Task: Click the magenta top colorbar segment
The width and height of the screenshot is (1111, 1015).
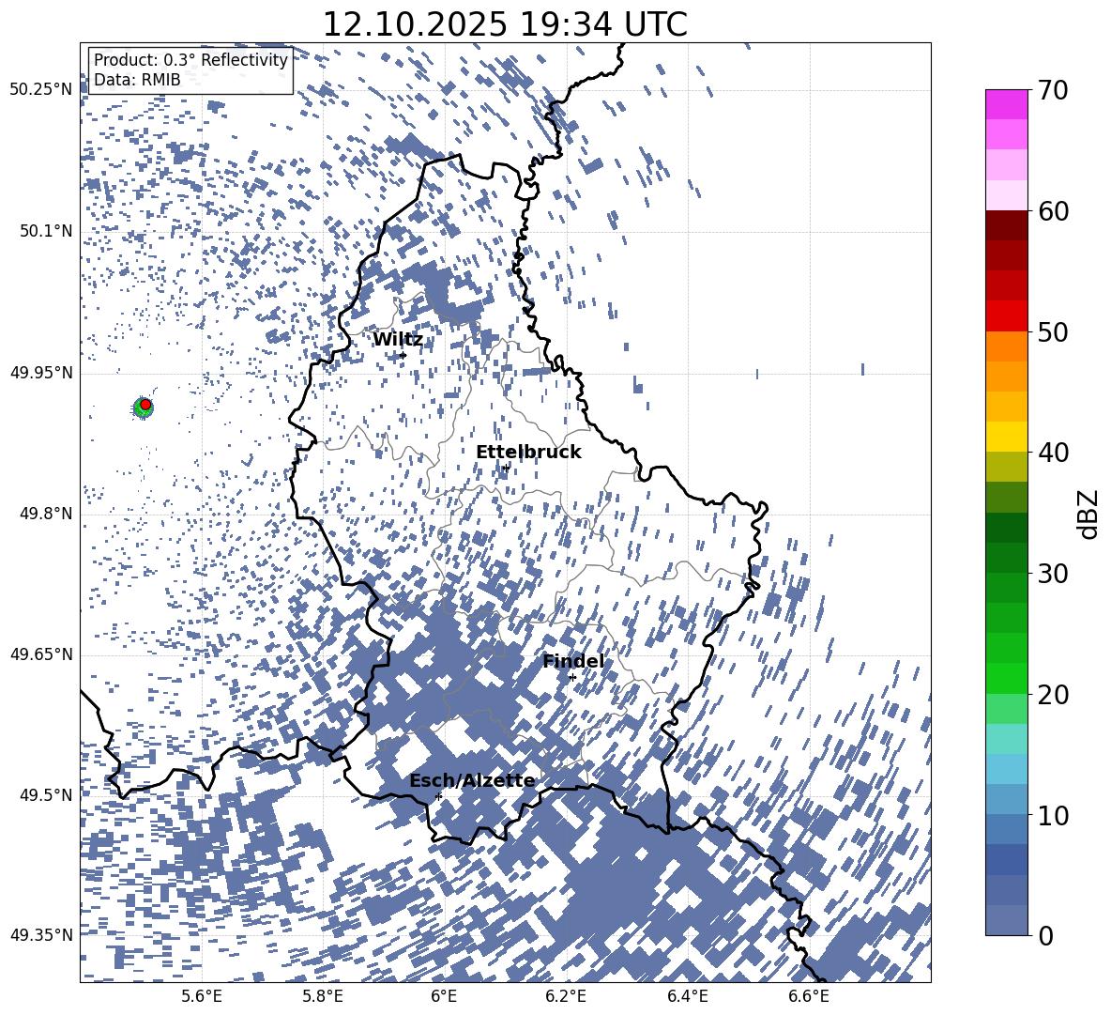Action: [x=1007, y=105]
